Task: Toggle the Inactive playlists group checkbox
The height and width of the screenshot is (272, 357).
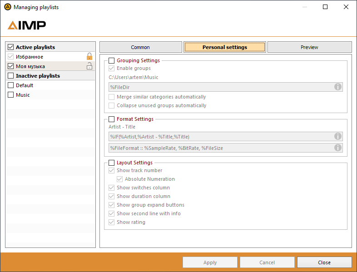Action: 11,76
